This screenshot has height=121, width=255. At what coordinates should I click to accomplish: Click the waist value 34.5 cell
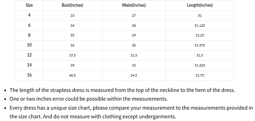[134, 76]
